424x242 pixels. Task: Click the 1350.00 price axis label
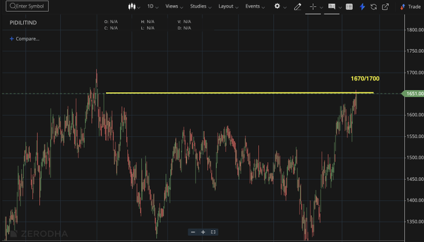415,221
